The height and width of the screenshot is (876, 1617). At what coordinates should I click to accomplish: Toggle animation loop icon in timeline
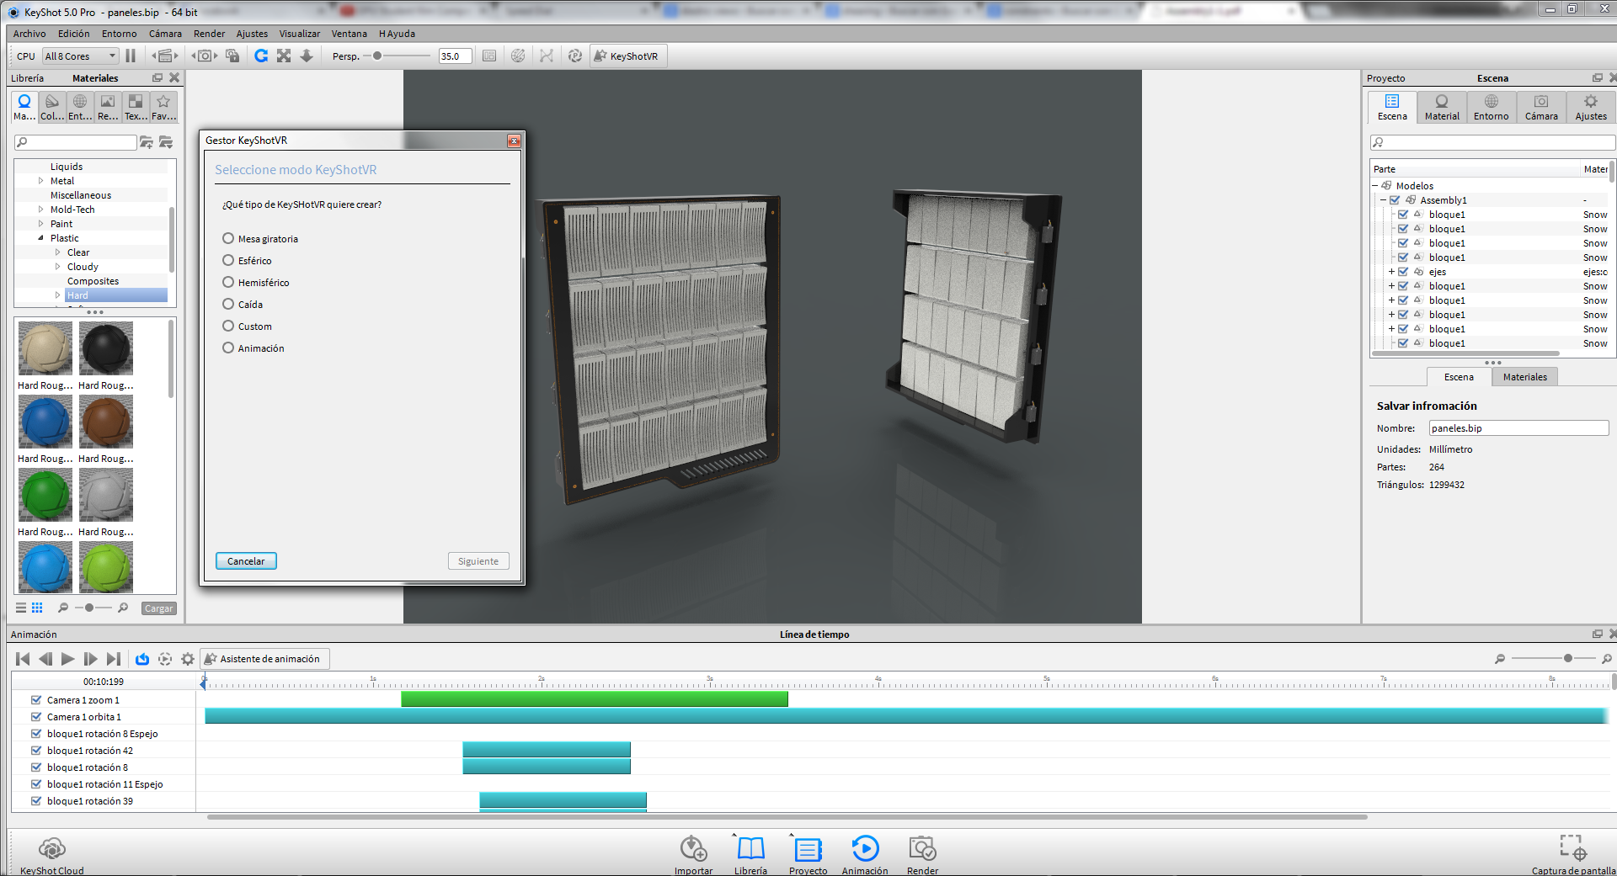click(142, 659)
